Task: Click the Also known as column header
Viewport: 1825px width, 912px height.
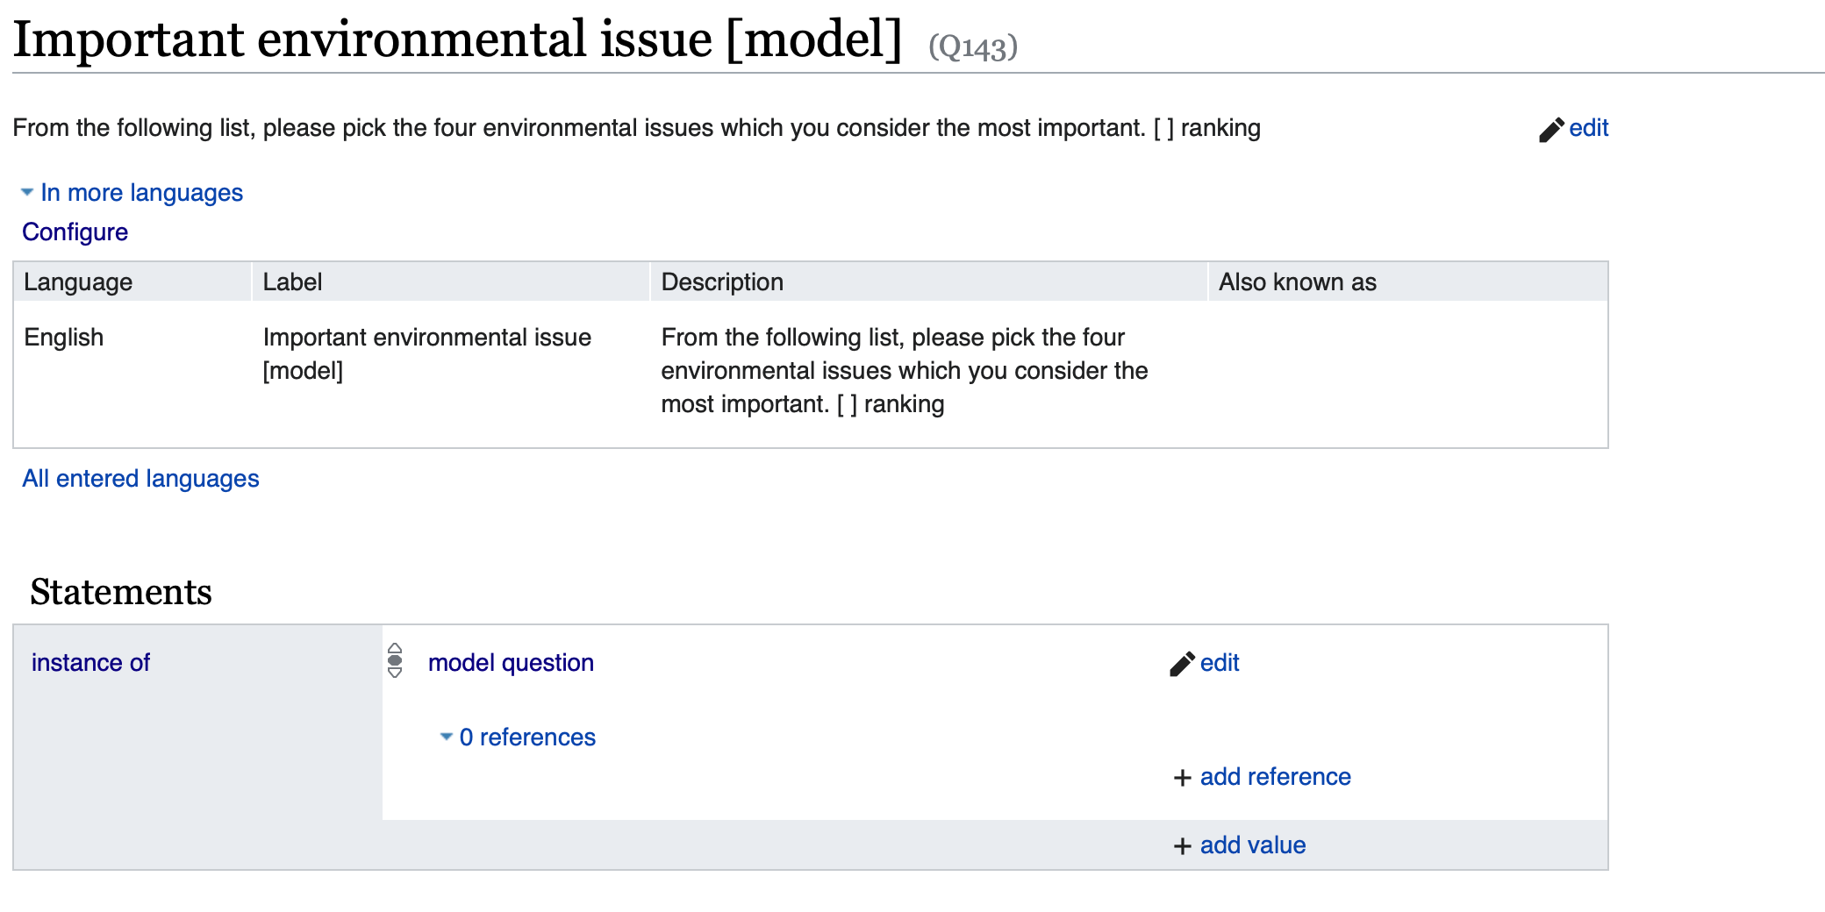Action: point(1297,282)
